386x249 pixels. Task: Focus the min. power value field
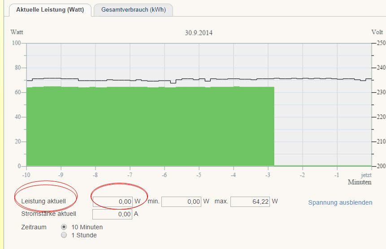(x=182, y=202)
